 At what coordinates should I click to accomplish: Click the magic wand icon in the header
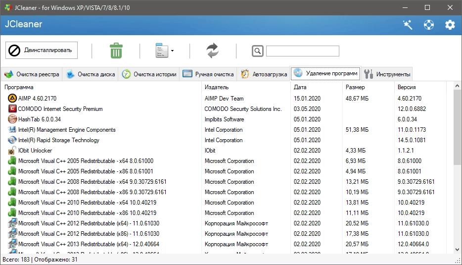408,25
